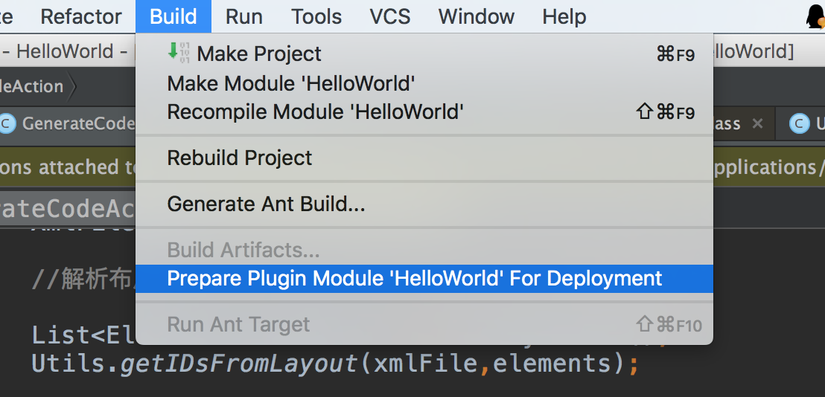The height and width of the screenshot is (397, 825).
Task: Click the QQ penguin icon in menu bar
Action: click(x=815, y=16)
